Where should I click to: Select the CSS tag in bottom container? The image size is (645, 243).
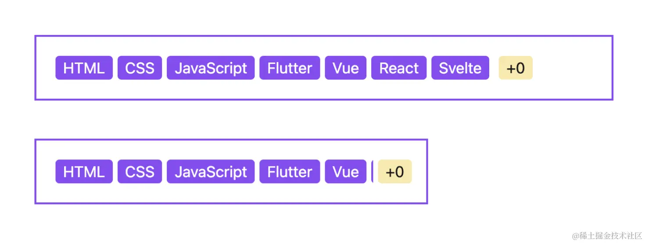(x=140, y=171)
